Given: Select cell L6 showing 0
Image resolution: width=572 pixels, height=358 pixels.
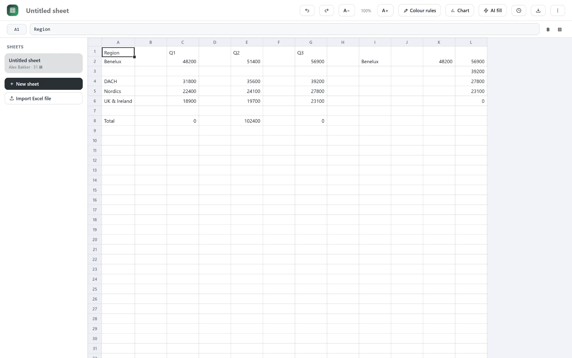Looking at the screenshot, I should (471, 101).
